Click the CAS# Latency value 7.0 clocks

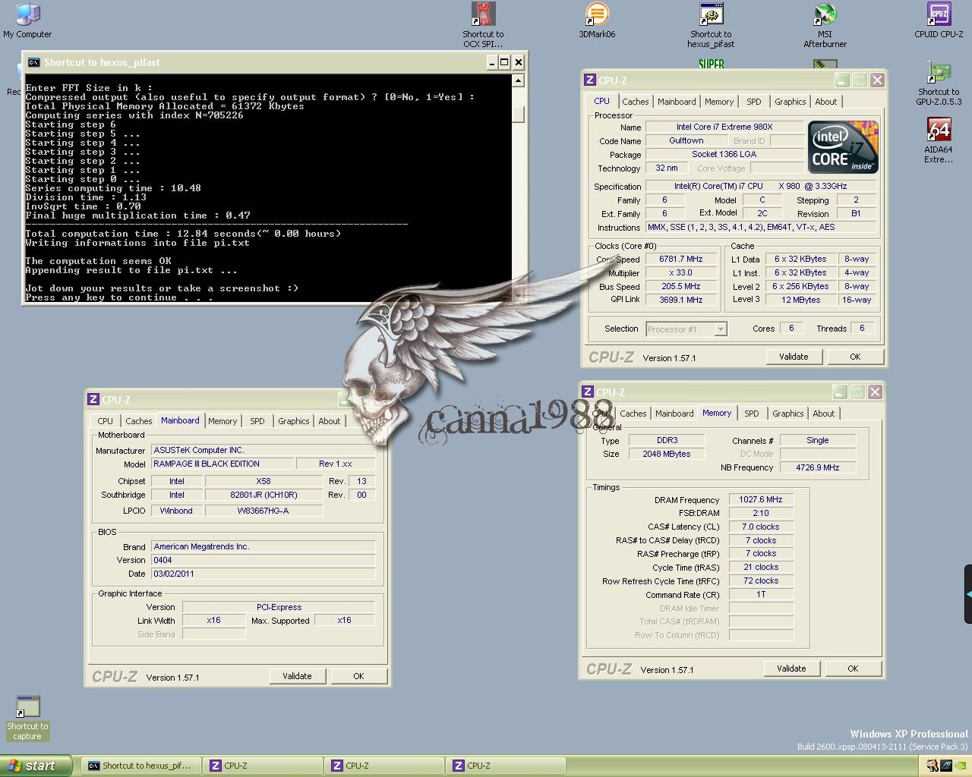point(761,527)
